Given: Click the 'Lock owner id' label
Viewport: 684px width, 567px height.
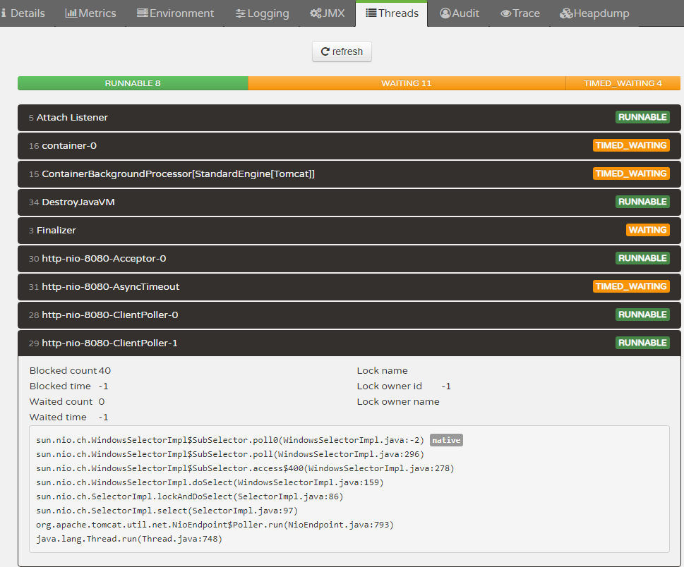Looking at the screenshot, I should pos(389,386).
